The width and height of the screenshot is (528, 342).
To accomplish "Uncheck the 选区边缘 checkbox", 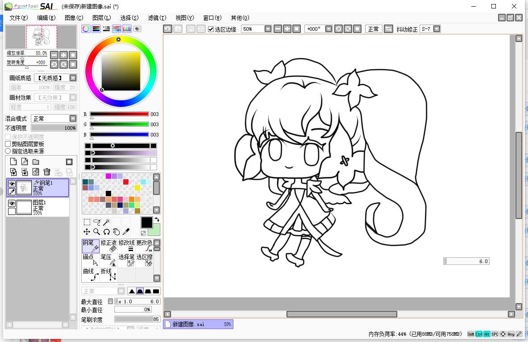I will [x=211, y=29].
